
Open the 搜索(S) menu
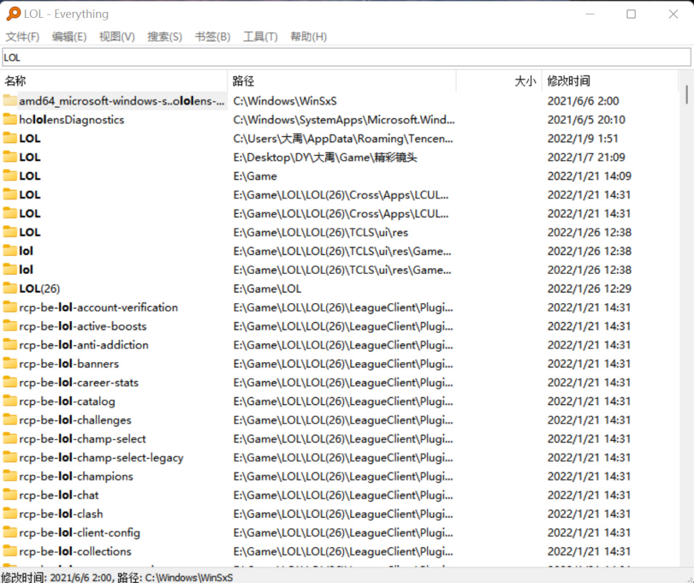165,36
